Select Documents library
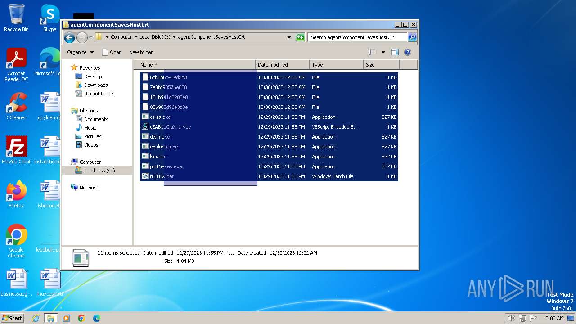The height and width of the screenshot is (324, 576). point(96,119)
